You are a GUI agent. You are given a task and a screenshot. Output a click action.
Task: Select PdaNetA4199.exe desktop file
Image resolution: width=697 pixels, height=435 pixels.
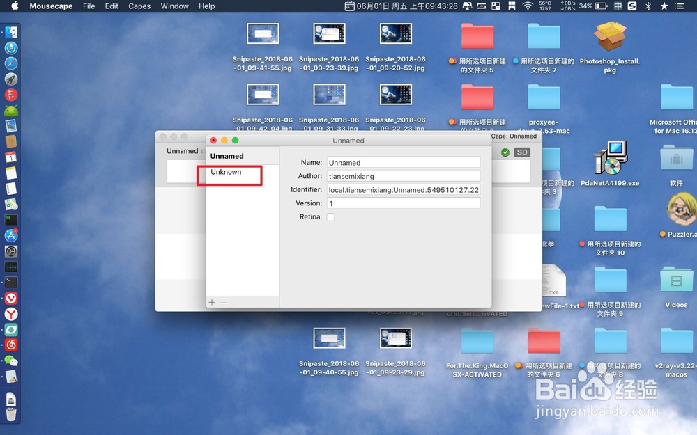click(610, 159)
